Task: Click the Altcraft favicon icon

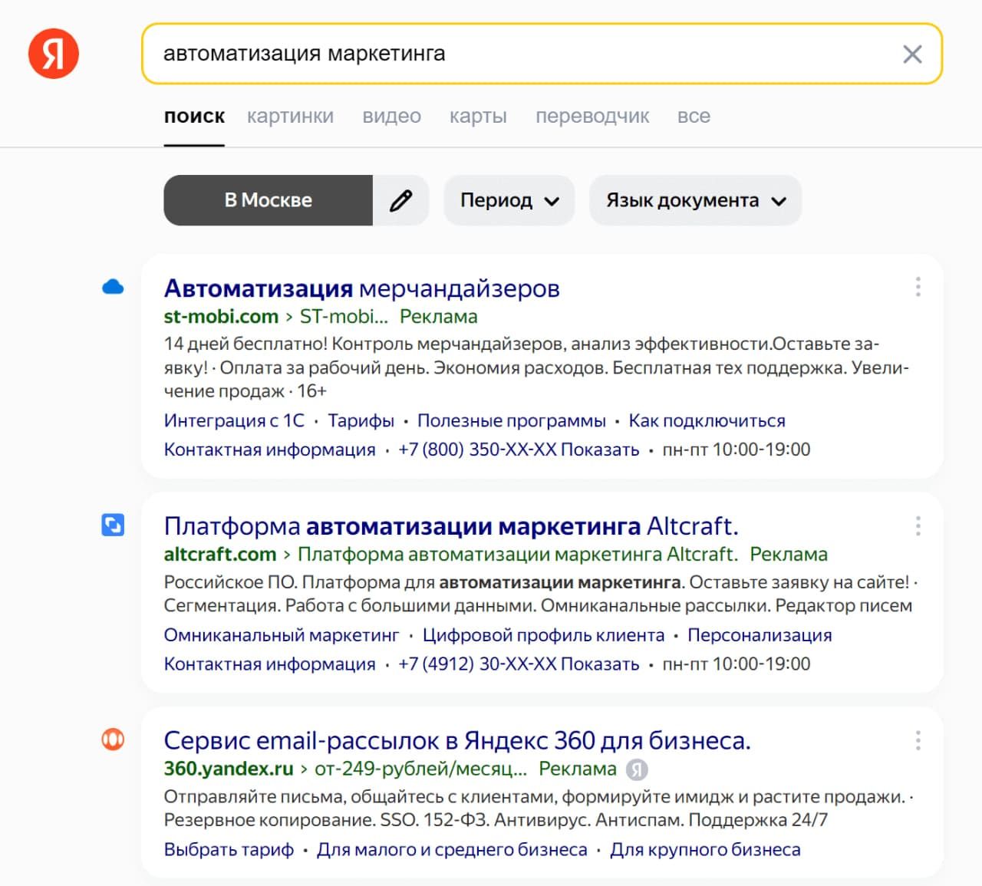Action: pos(113,525)
